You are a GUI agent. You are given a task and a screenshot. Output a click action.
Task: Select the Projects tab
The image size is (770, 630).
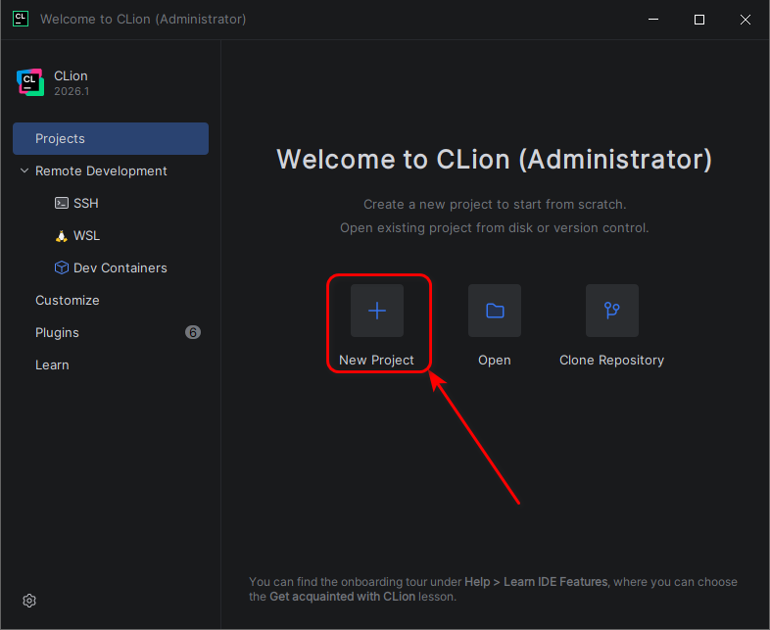[x=111, y=138]
